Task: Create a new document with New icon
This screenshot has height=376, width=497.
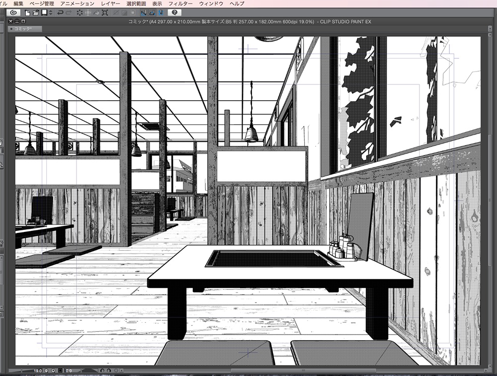Action: (27, 13)
